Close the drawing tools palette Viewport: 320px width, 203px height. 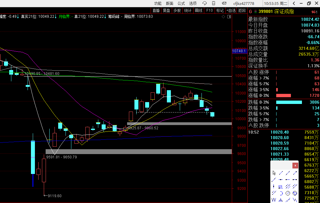(295, 165)
